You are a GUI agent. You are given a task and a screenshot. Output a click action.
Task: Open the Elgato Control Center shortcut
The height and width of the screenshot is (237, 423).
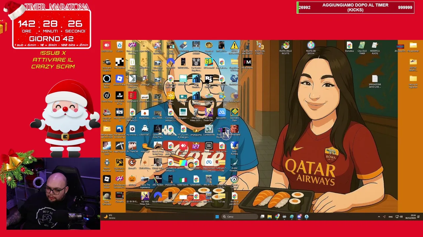(171, 98)
